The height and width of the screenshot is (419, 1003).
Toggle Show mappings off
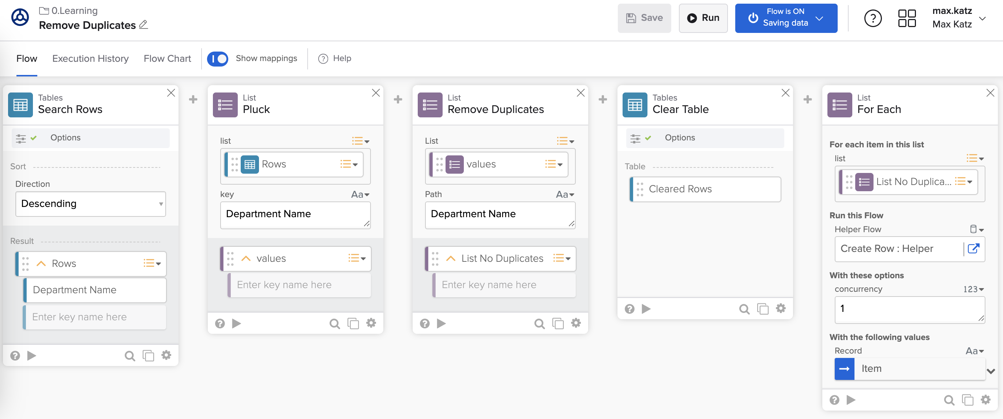click(218, 58)
